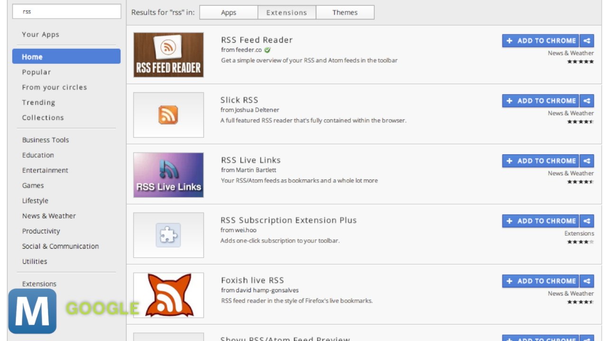Browse the Utilities category
607x341 pixels.
(x=35, y=261)
